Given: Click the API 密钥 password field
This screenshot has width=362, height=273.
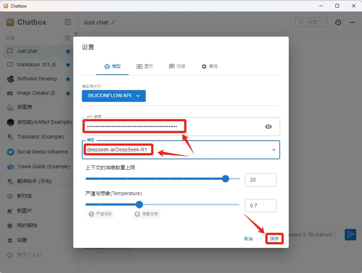Looking at the screenshot, I should tap(181, 127).
